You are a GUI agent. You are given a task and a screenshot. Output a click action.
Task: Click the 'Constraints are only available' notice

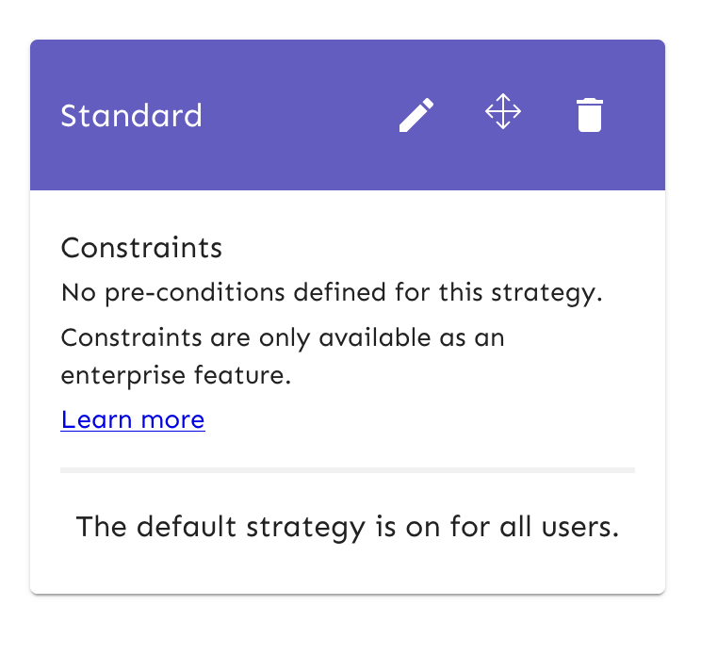[x=283, y=356]
